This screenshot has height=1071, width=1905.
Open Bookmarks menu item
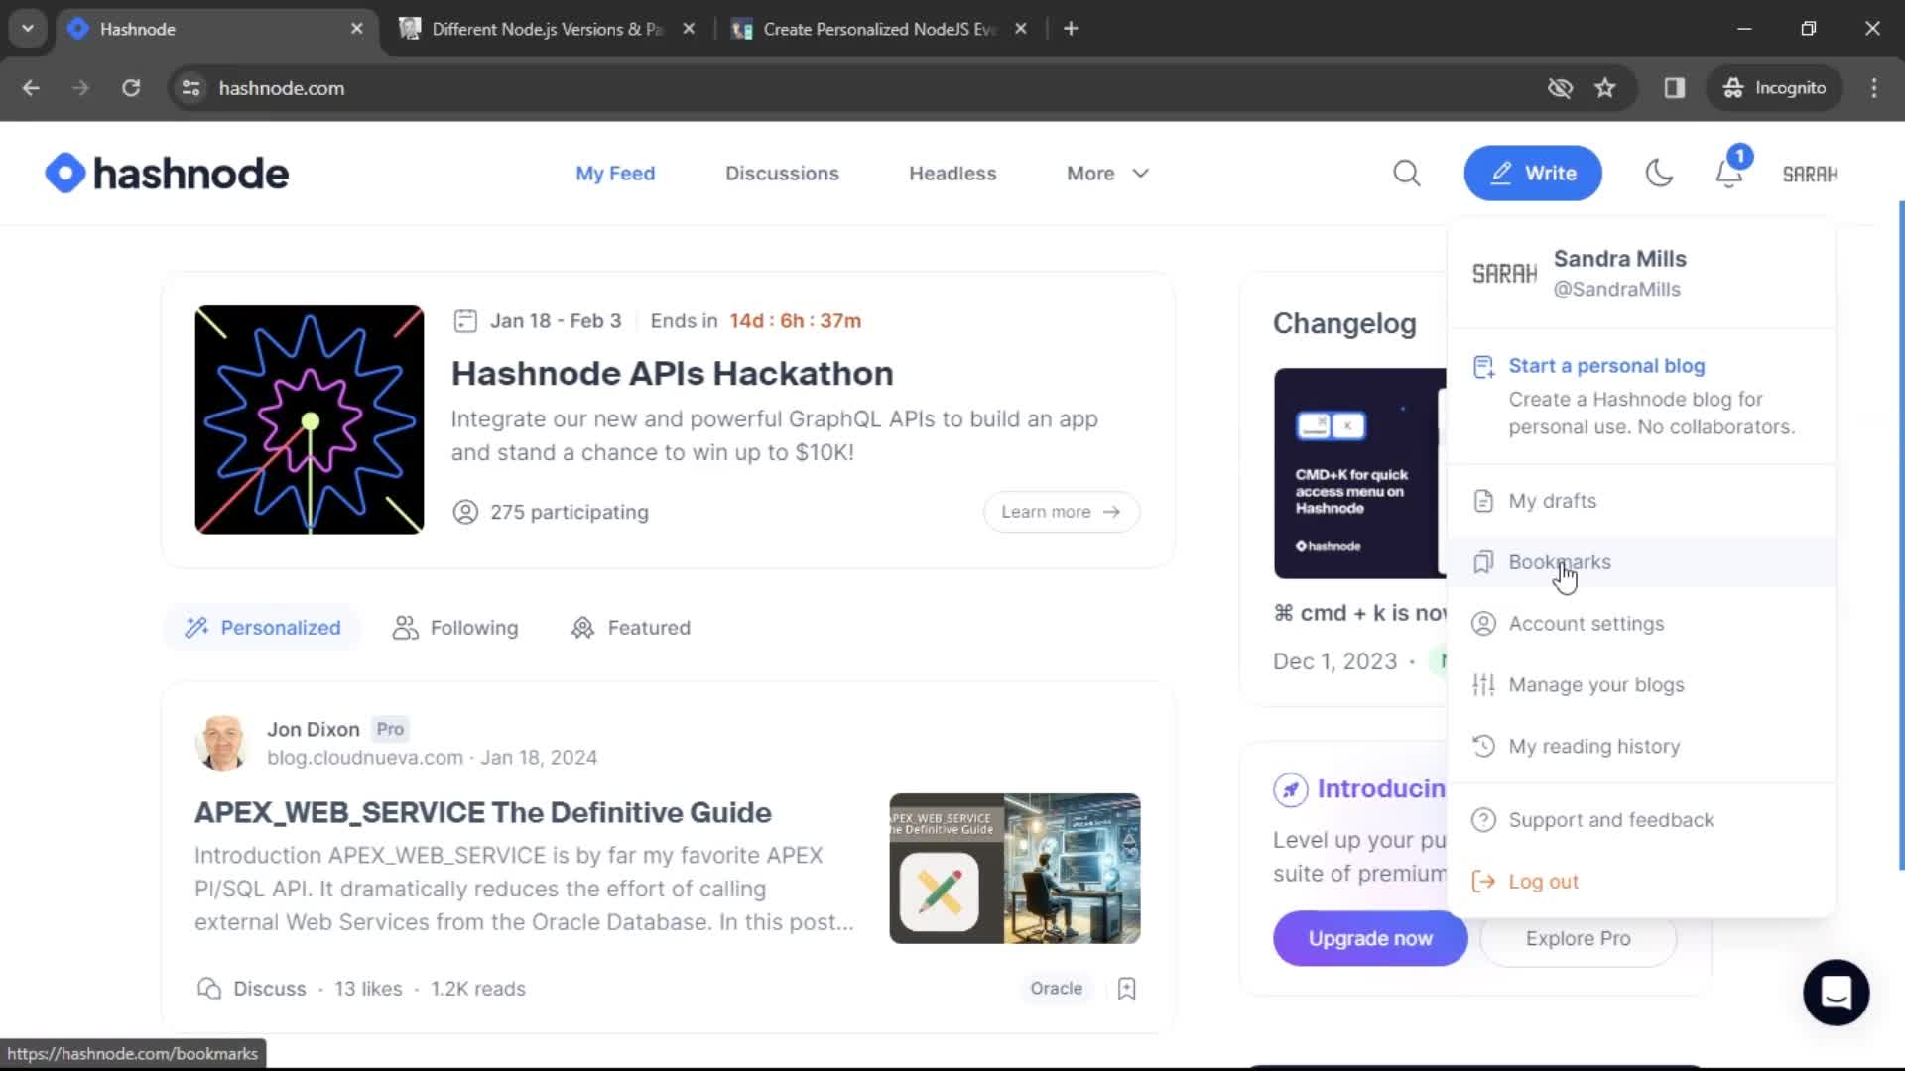coord(1559,561)
